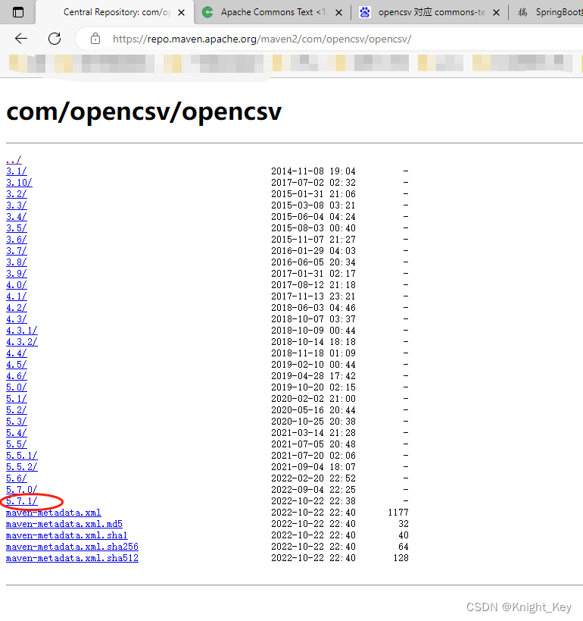The height and width of the screenshot is (621, 583).
Task: Close the Apache Commons Text tab
Action: point(338,13)
